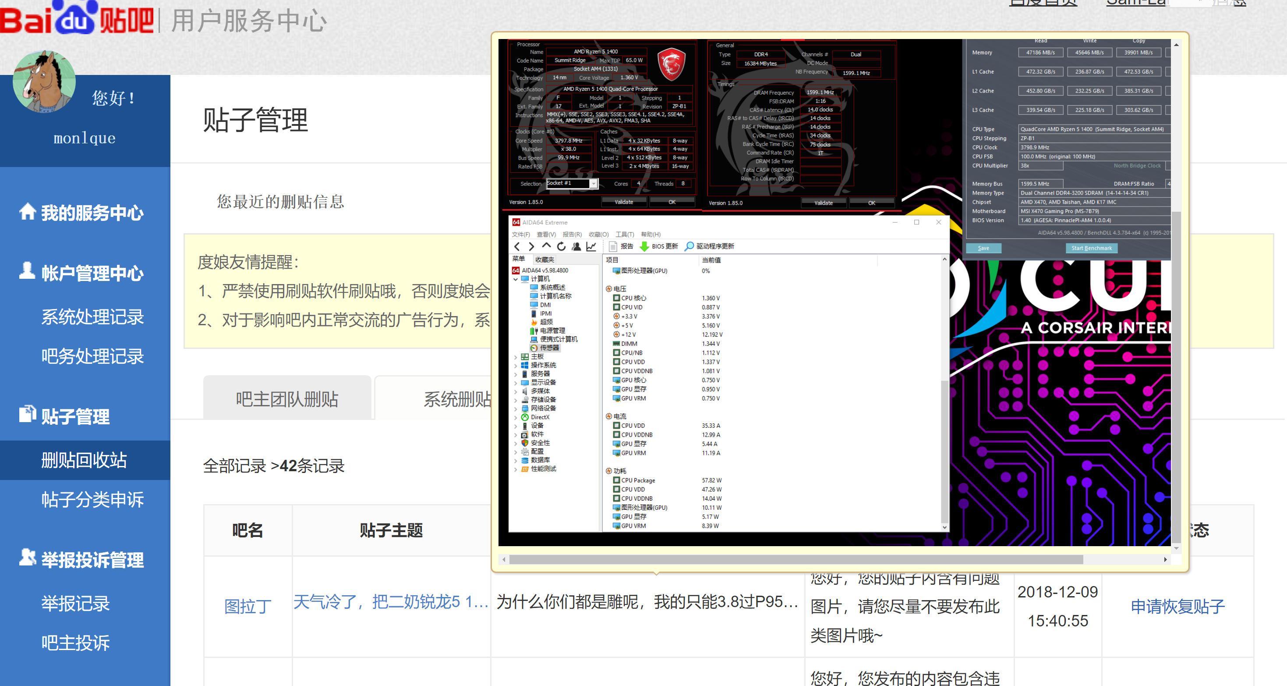Viewport: 1287px width, 686px height.
Task: Click the horse avatar profile picture
Action: 44,81
